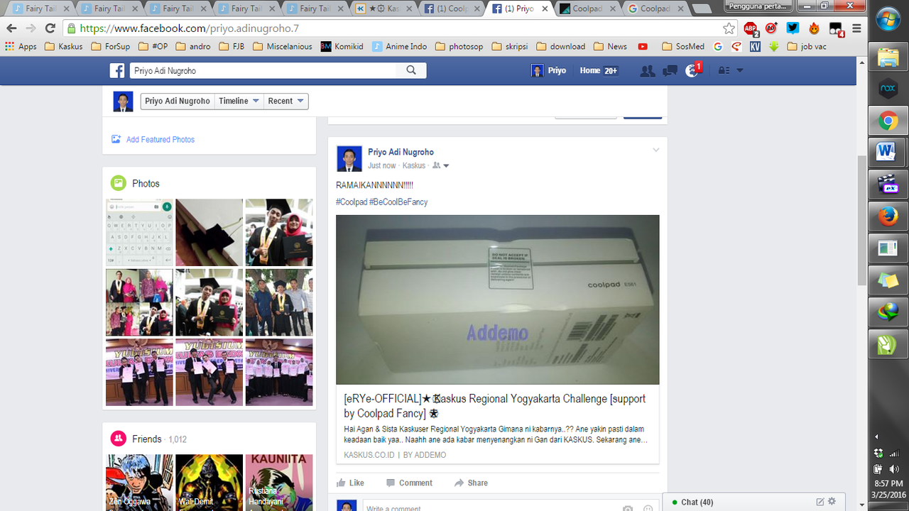Open the keyboard screenshot photo thumbnail
Image resolution: width=909 pixels, height=511 pixels.
tap(139, 233)
